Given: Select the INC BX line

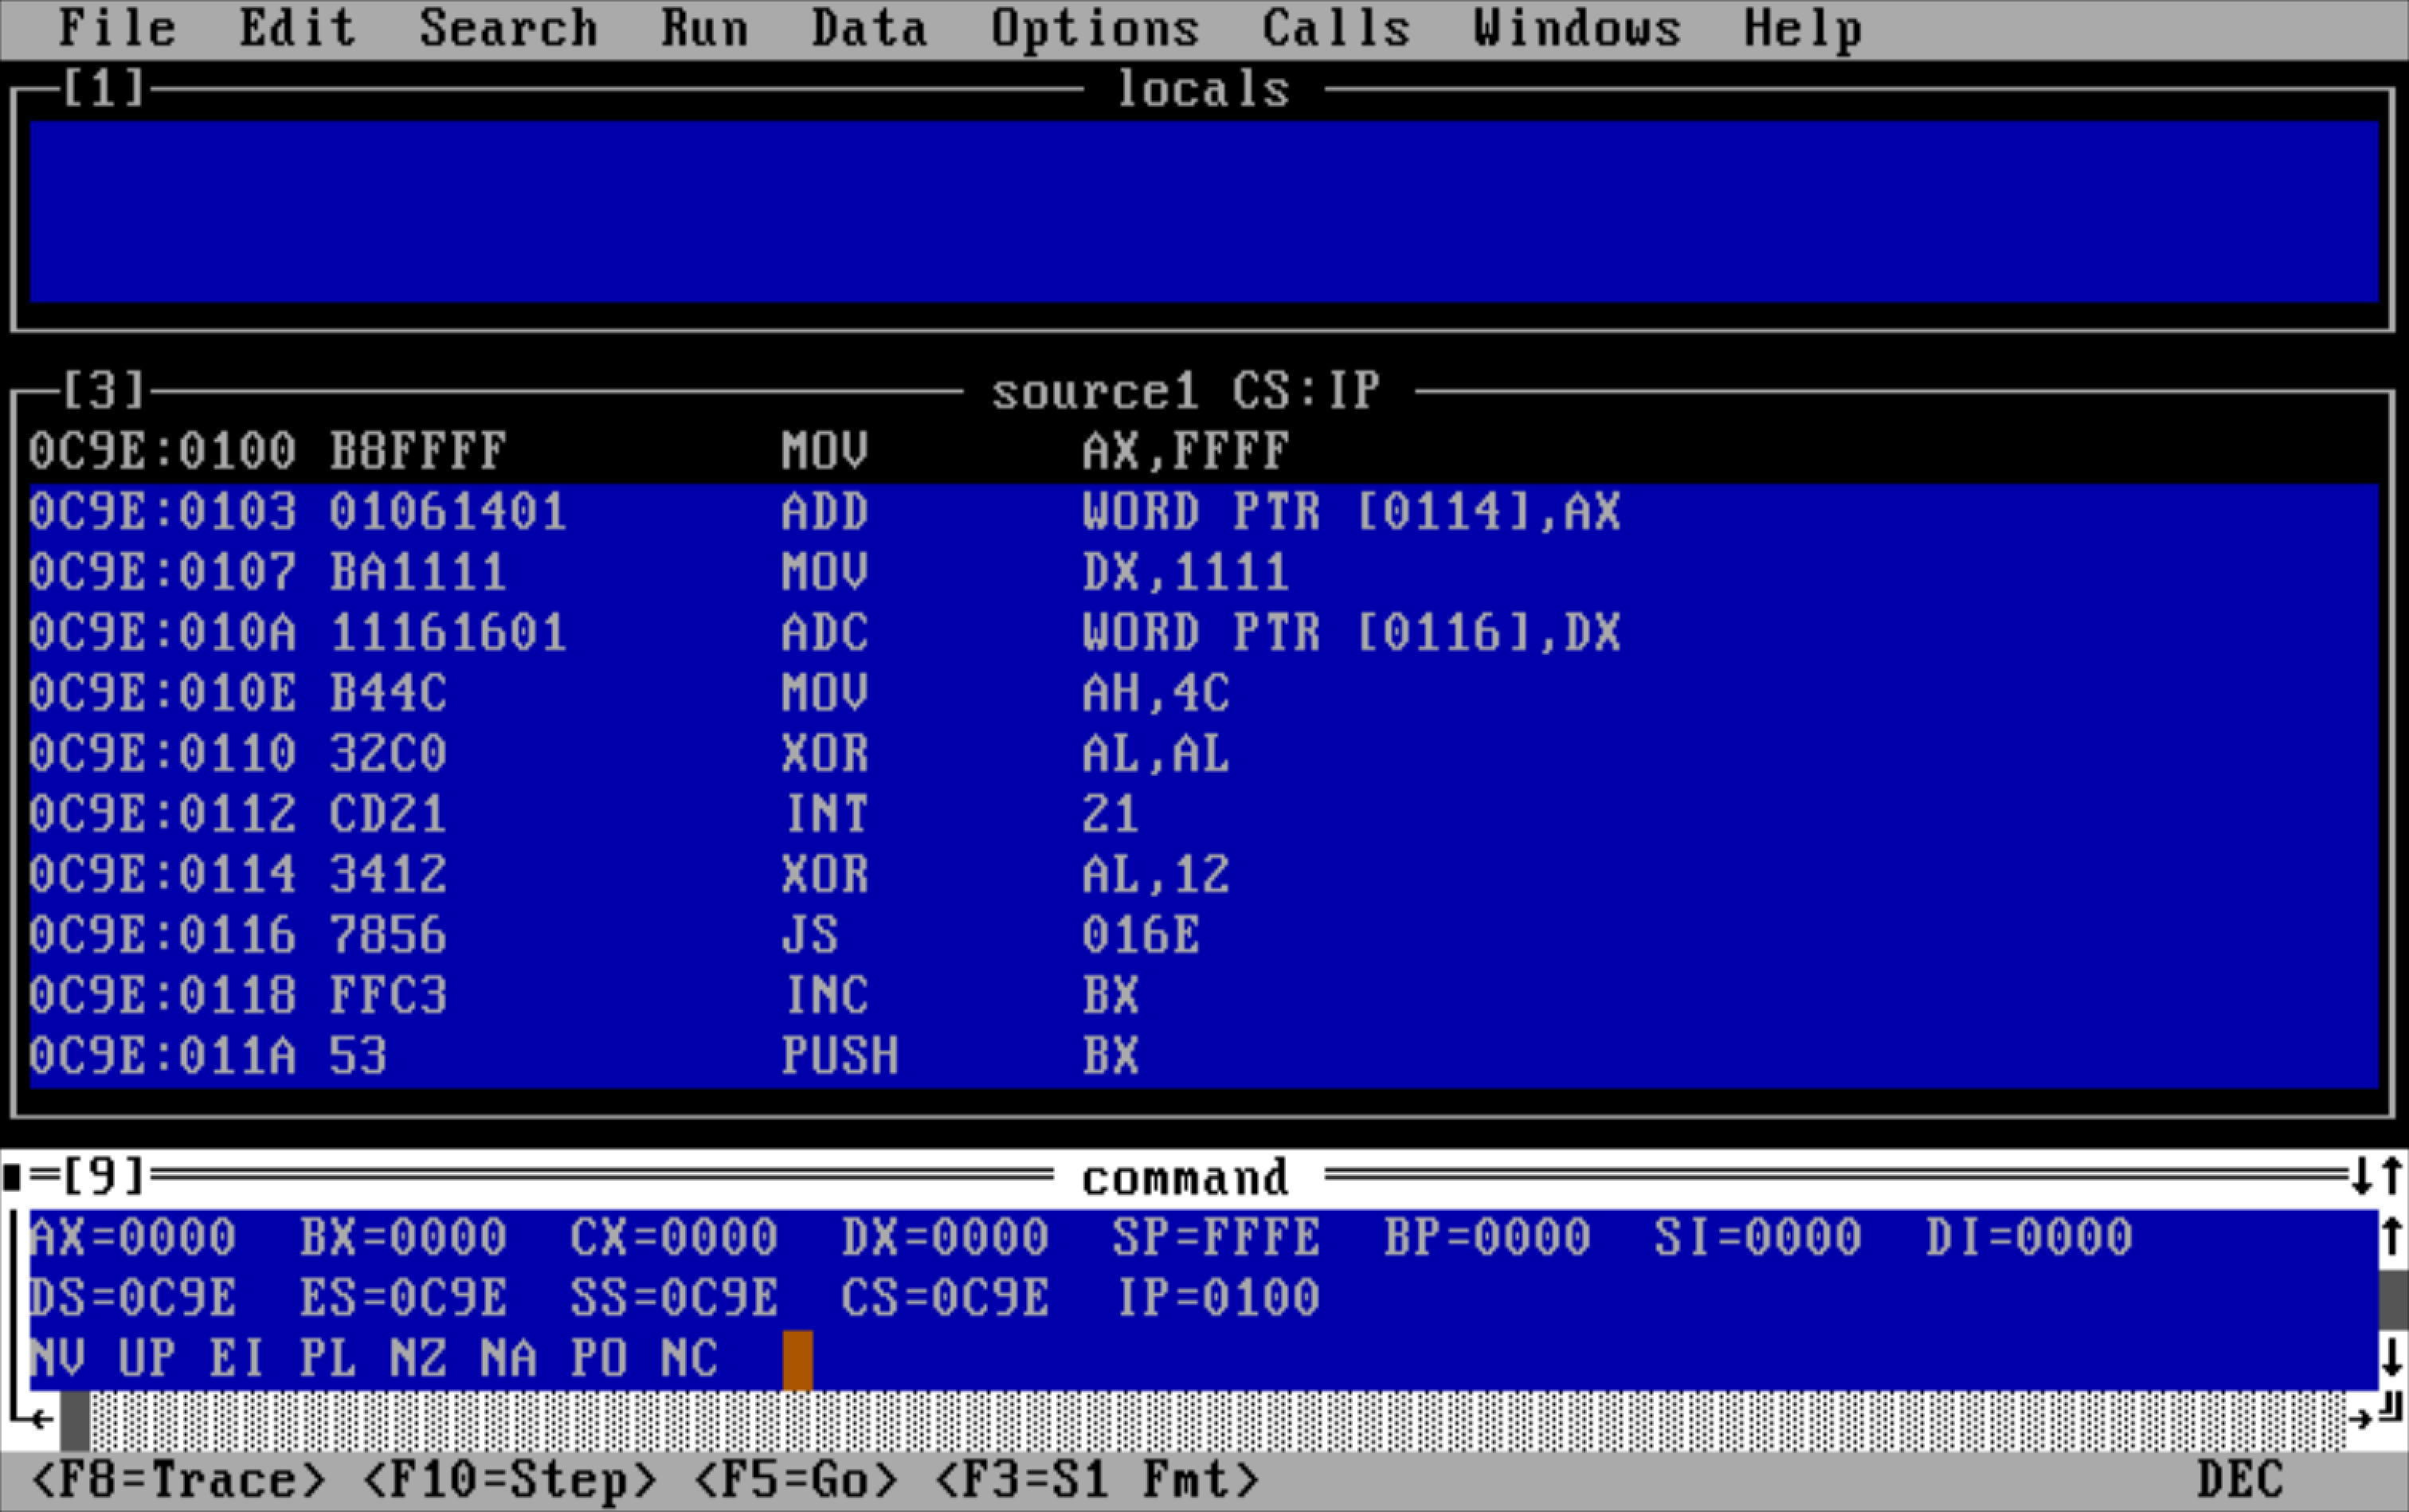Looking at the screenshot, I should pos(1204,996).
